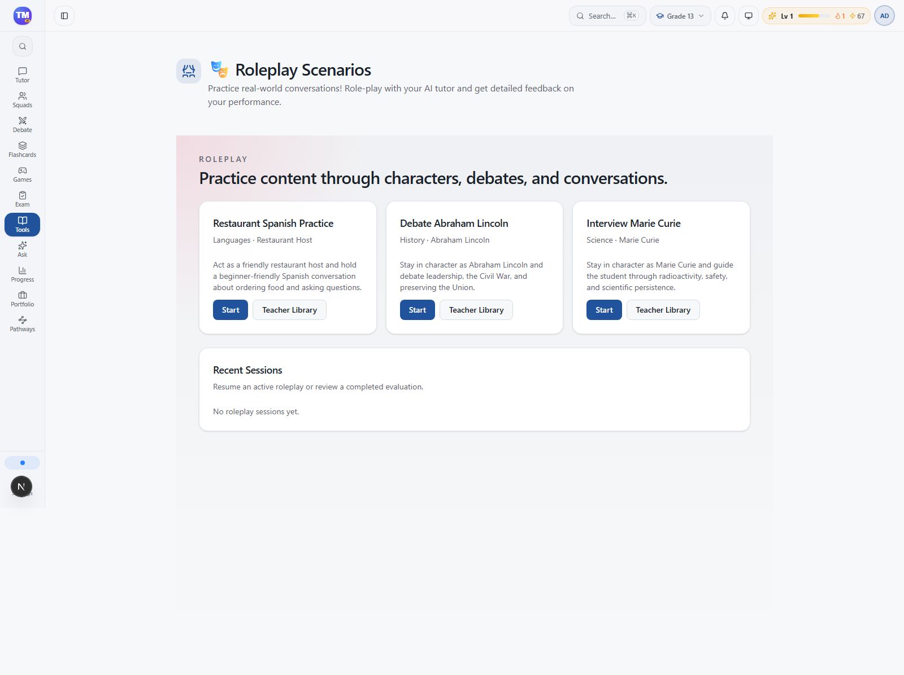Click the top Search field
Viewport: 904px width, 675px height.
pos(607,16)
